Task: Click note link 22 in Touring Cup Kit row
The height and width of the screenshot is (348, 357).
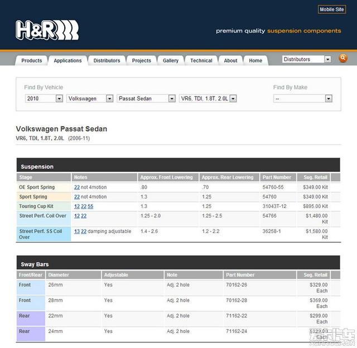Action: (84, 206)
